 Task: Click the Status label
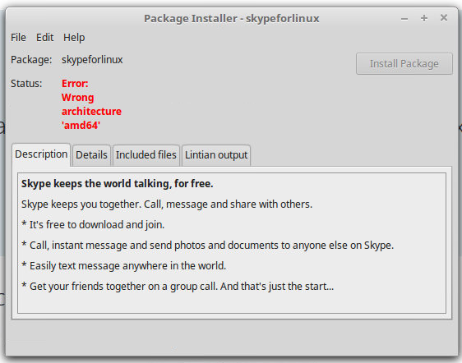pos(26,84)
